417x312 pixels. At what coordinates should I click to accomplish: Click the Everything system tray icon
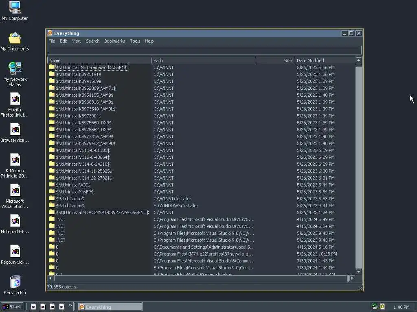[382, 307]
